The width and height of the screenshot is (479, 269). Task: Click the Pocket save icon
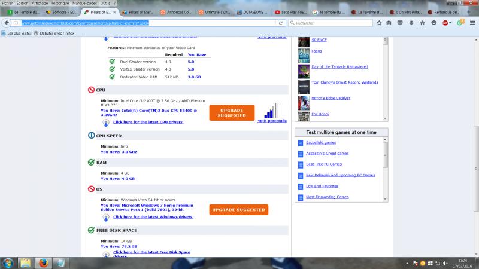click(400, 23)
